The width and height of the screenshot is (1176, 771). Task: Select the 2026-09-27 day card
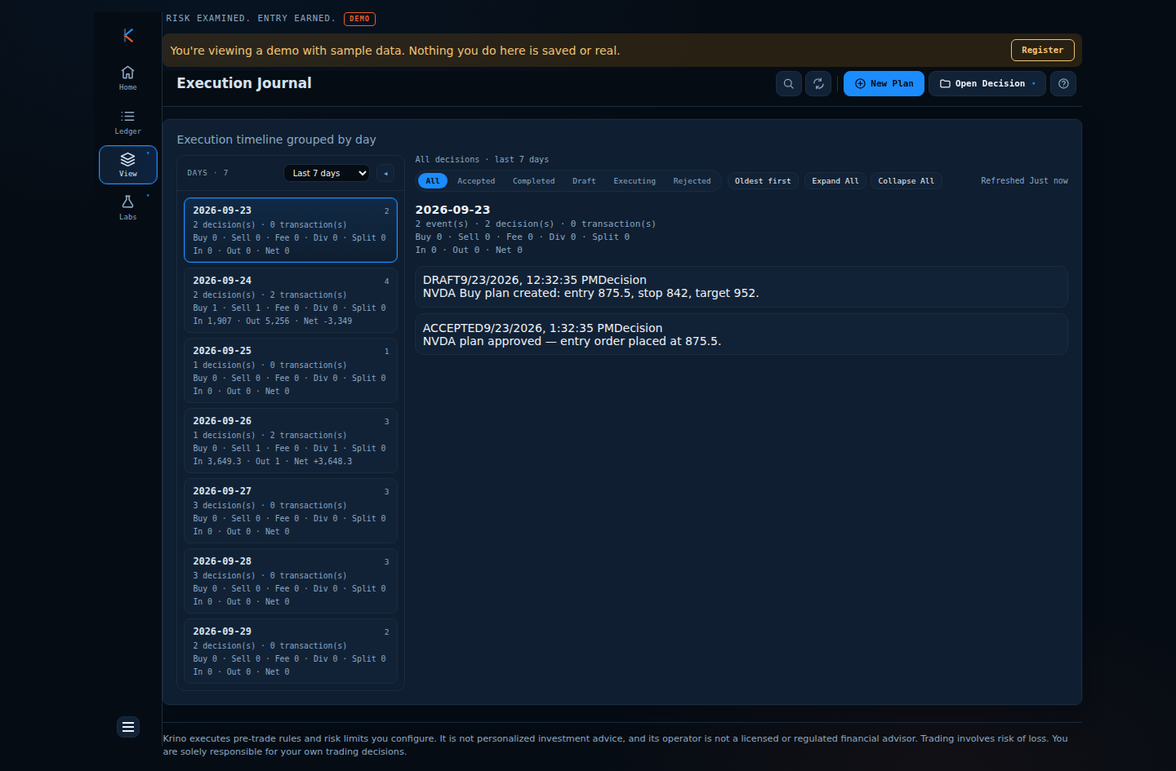pos(291,511)
